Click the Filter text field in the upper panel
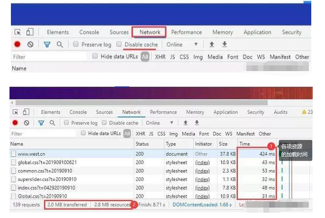The height and width of the screenshot is (218, 325). click(47, 57)
